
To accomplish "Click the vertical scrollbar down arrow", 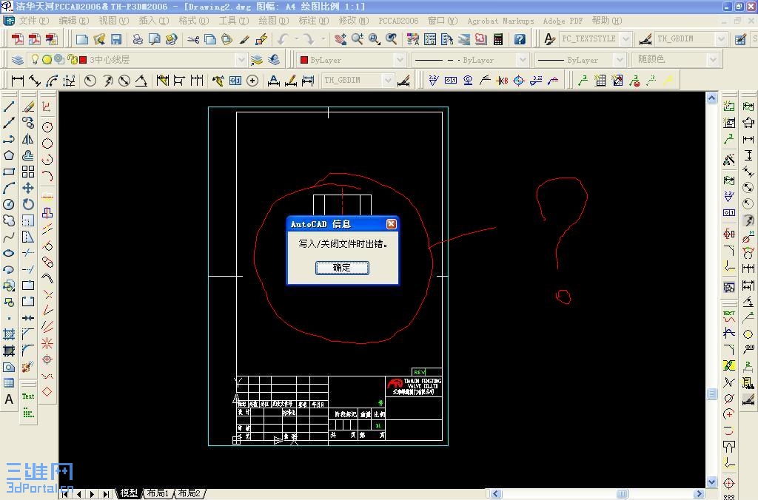I will (x=711, y=482).
